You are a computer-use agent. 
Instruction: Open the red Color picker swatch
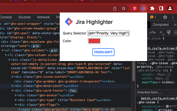coord(94,41)
